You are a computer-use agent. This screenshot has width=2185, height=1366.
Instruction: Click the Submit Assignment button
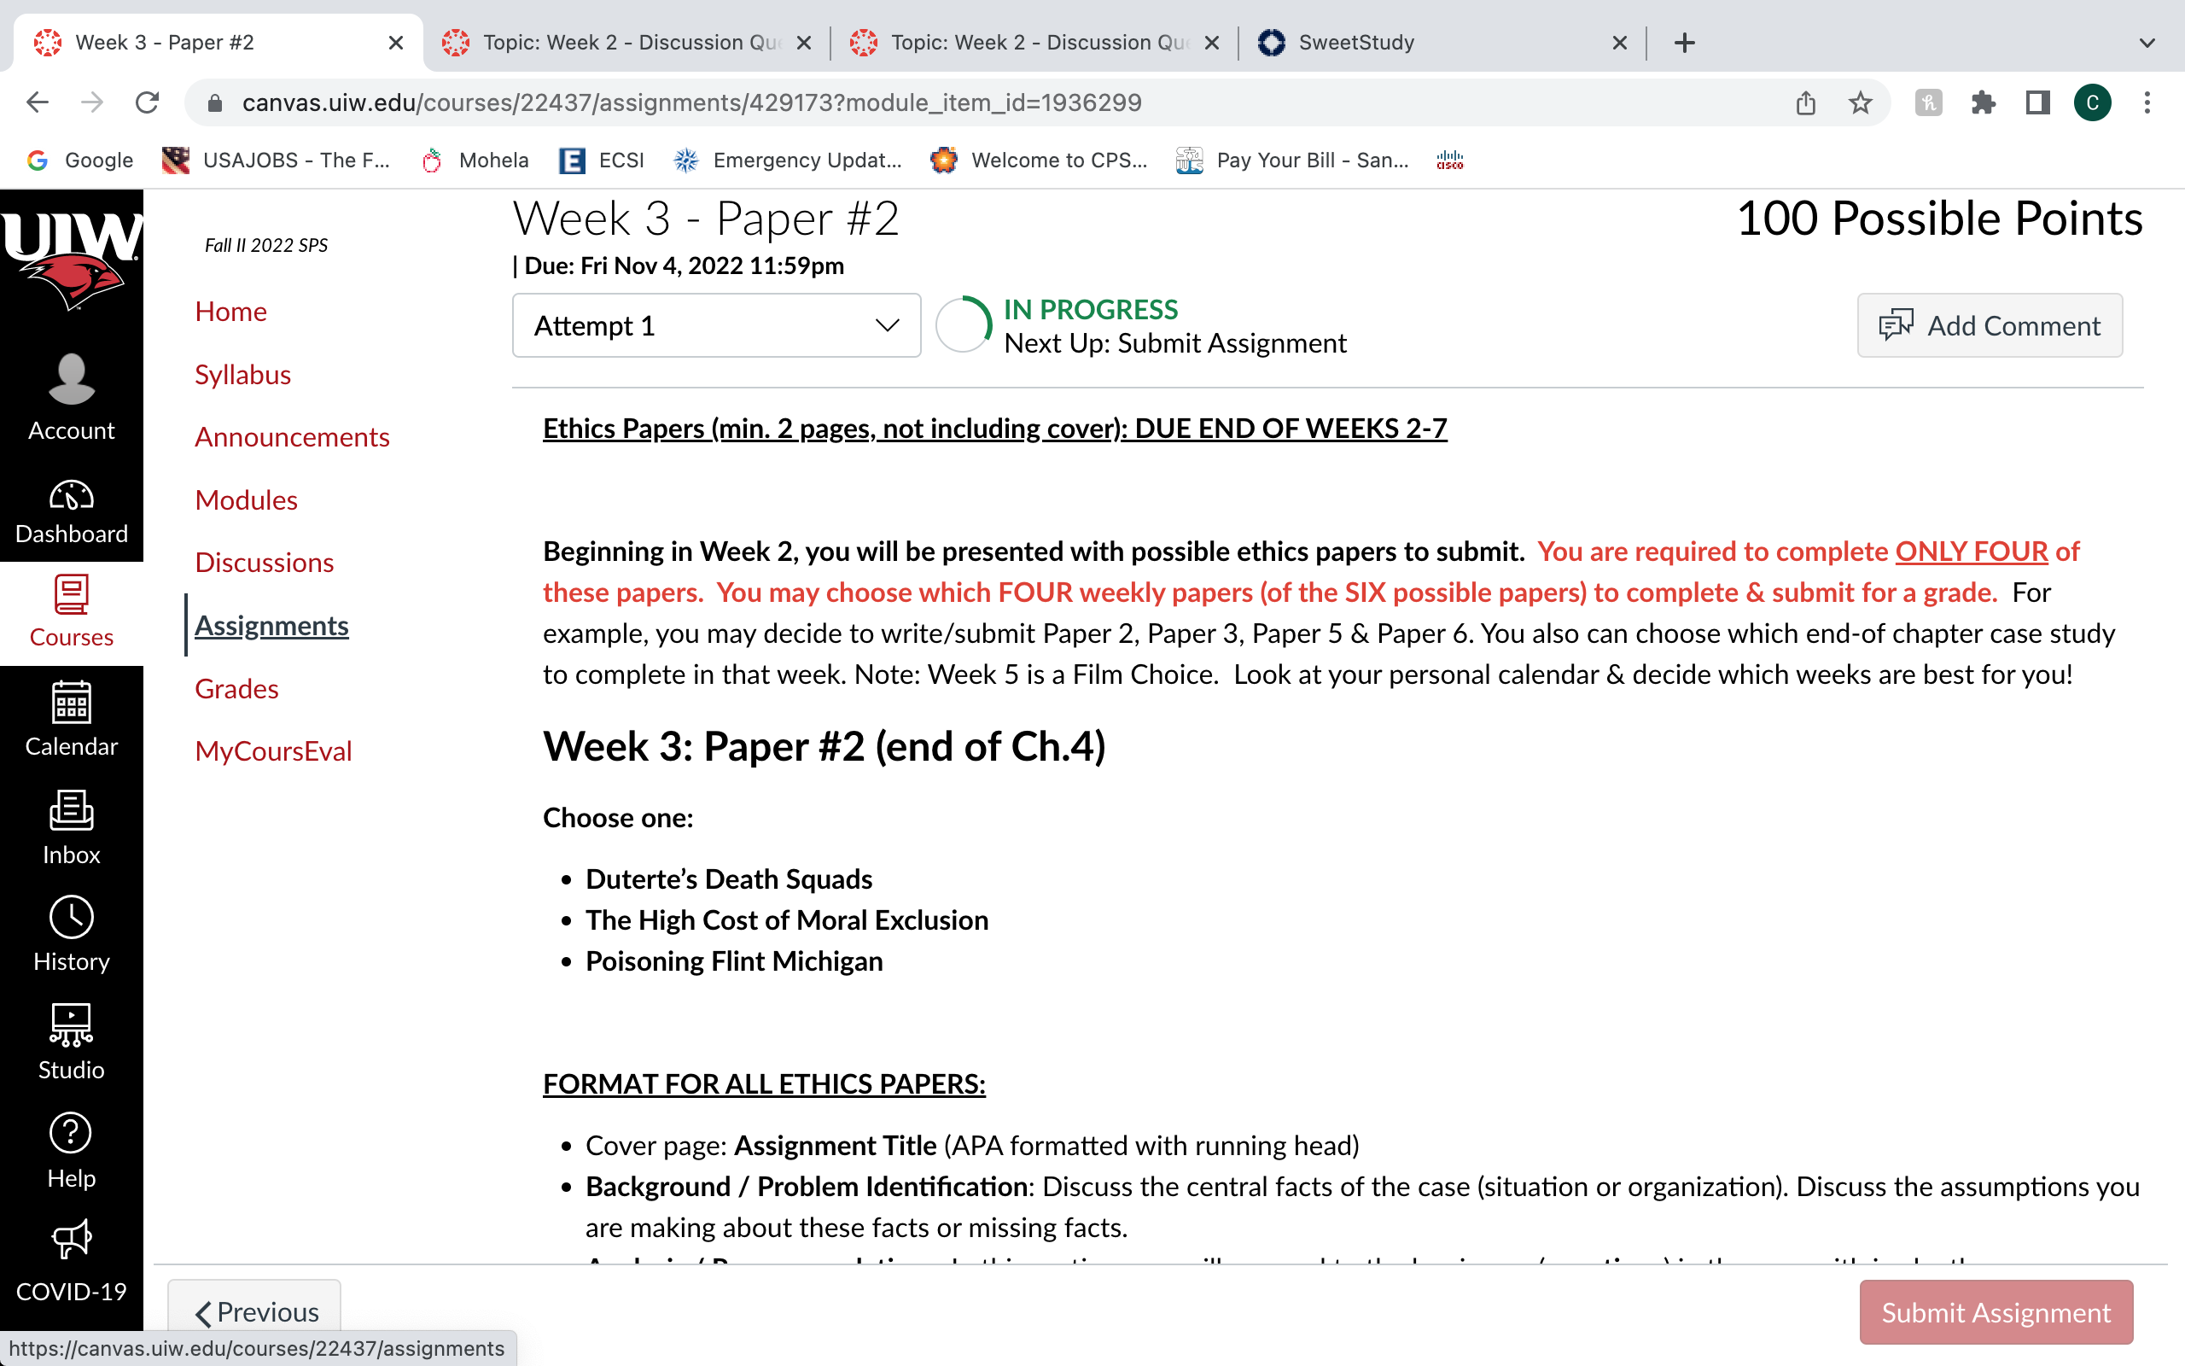coord(1996,1312)
